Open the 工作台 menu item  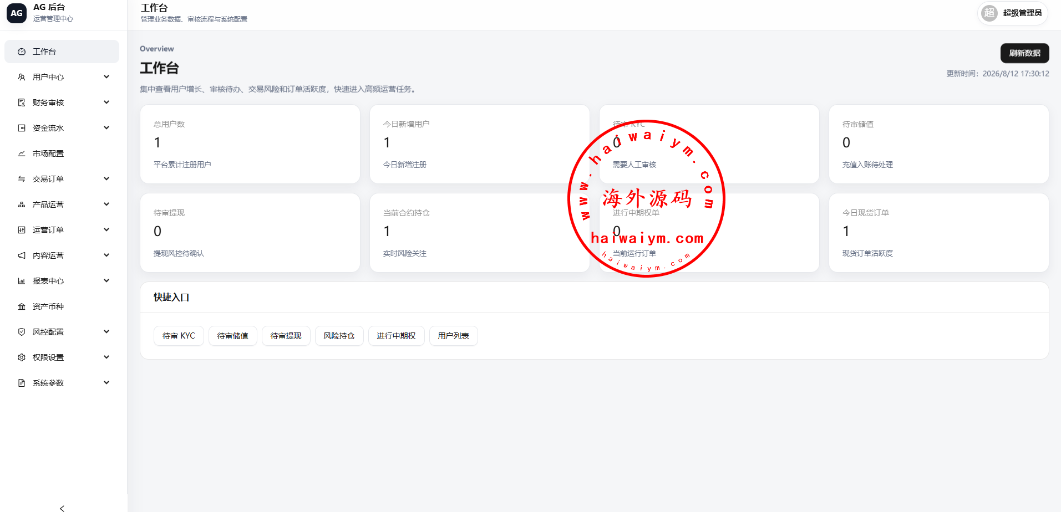pos(62,52)
